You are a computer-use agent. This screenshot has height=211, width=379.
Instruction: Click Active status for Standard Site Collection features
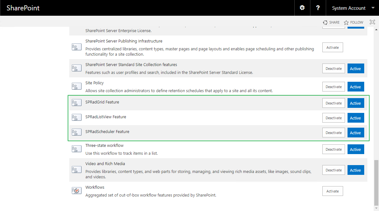click(356, 69)
